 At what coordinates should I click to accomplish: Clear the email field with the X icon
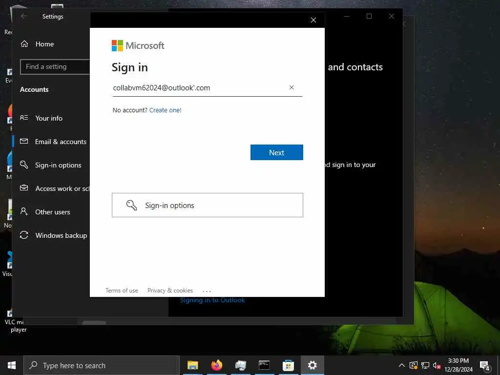coord(291,87)
